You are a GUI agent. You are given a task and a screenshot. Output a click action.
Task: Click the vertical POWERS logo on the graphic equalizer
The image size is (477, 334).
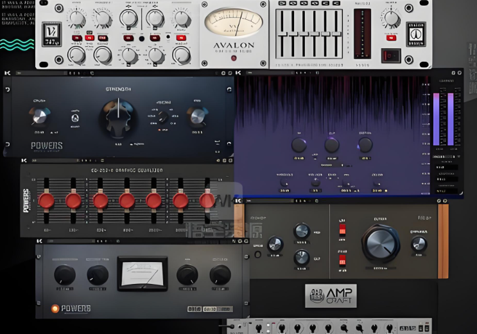point(26,200)
